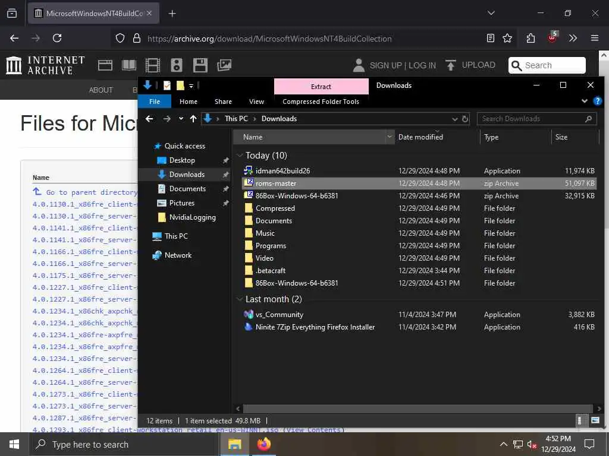Open Explorer help question mark
Screen dimensions: 609x456
click(597, 101)
